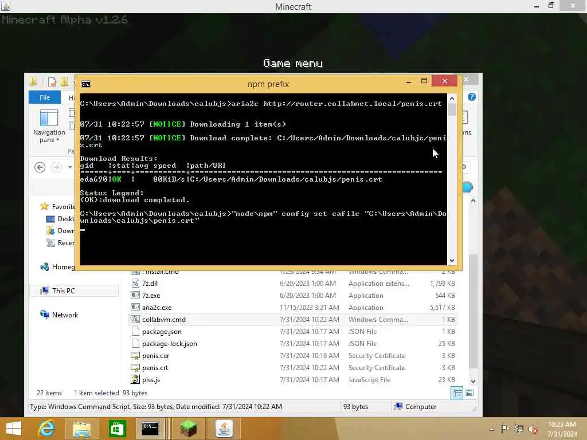Minimize the npm prefix console window
The width and height of the screenshot is (587, 440).
point(408,81)
